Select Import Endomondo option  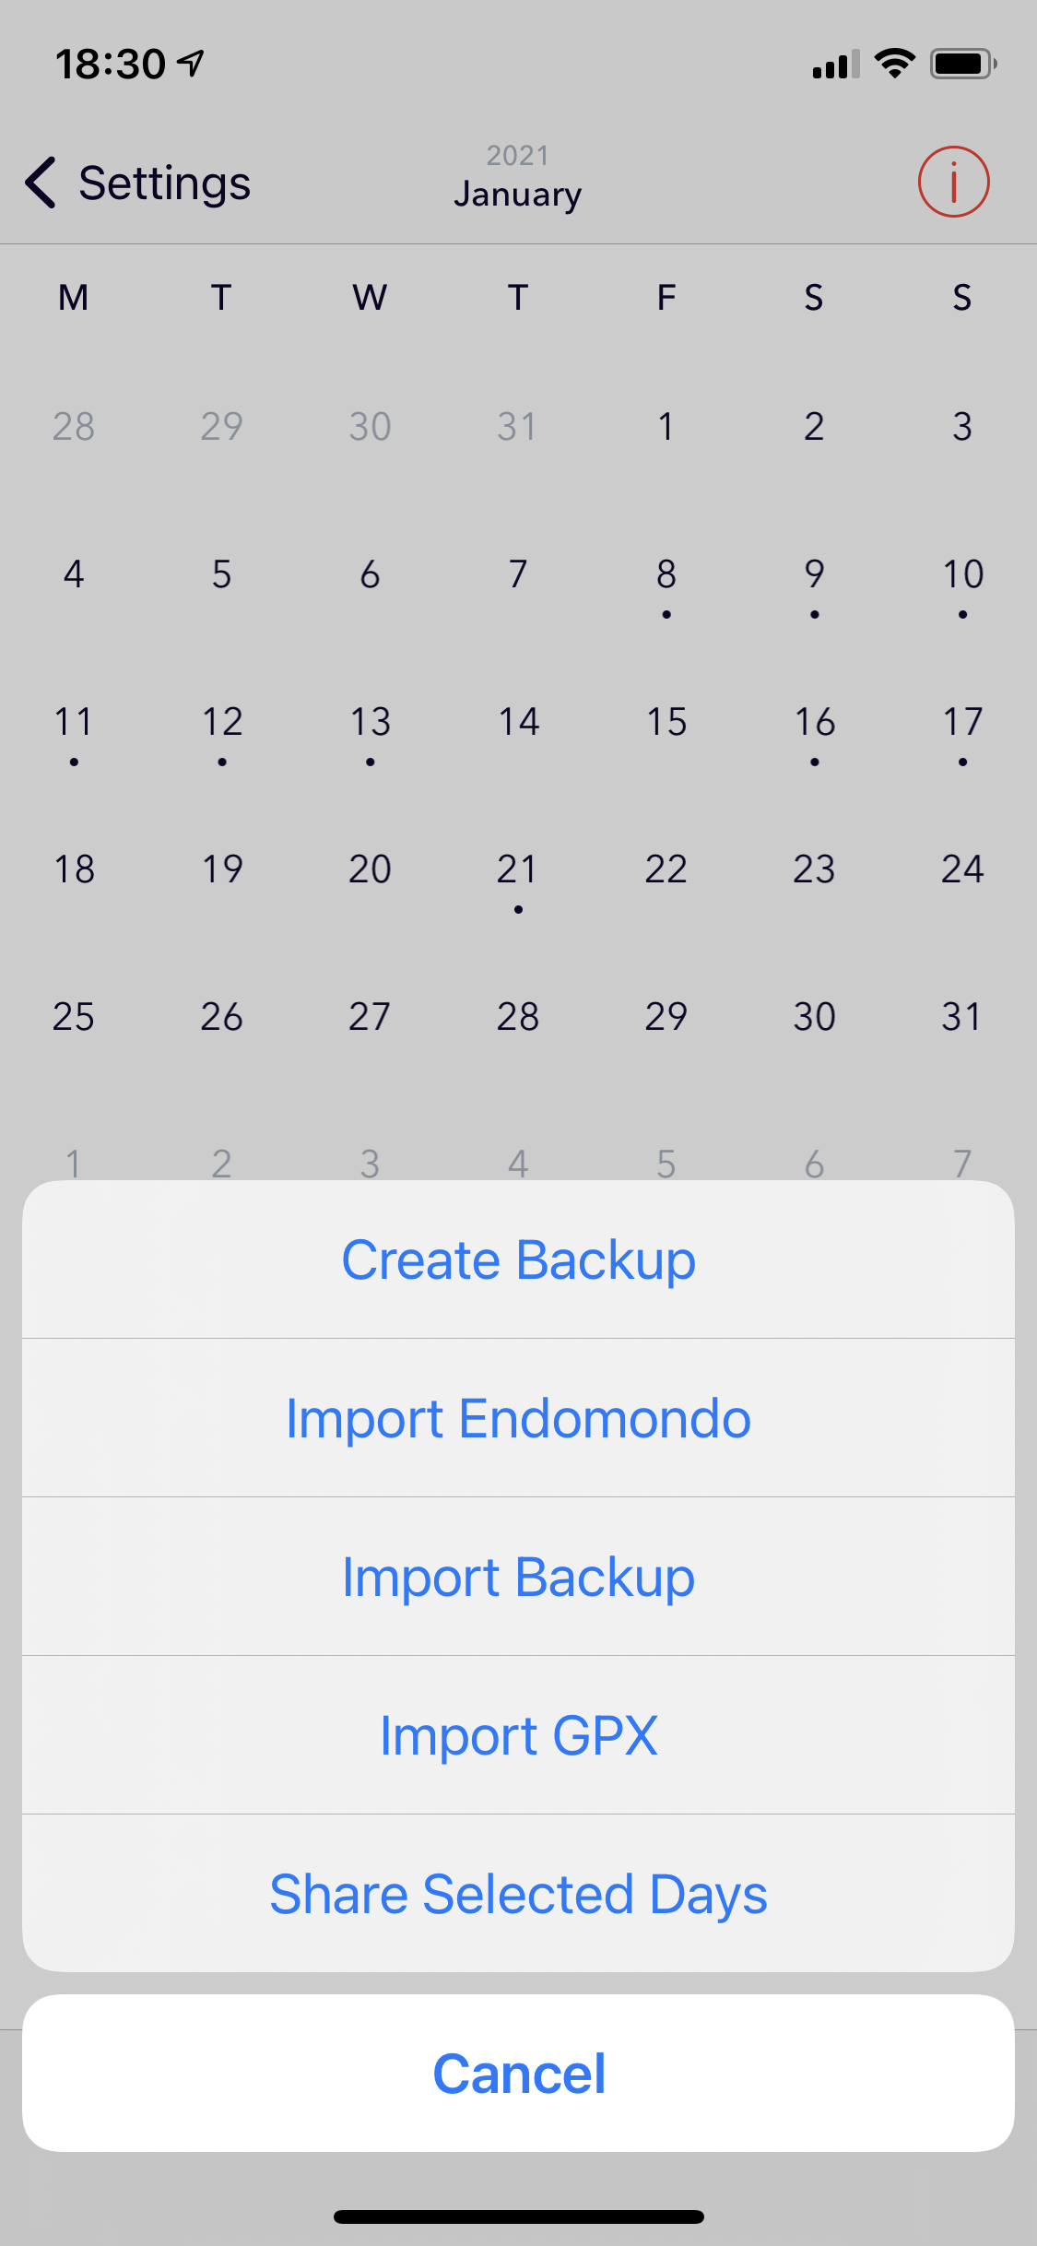pos(518,1418)
